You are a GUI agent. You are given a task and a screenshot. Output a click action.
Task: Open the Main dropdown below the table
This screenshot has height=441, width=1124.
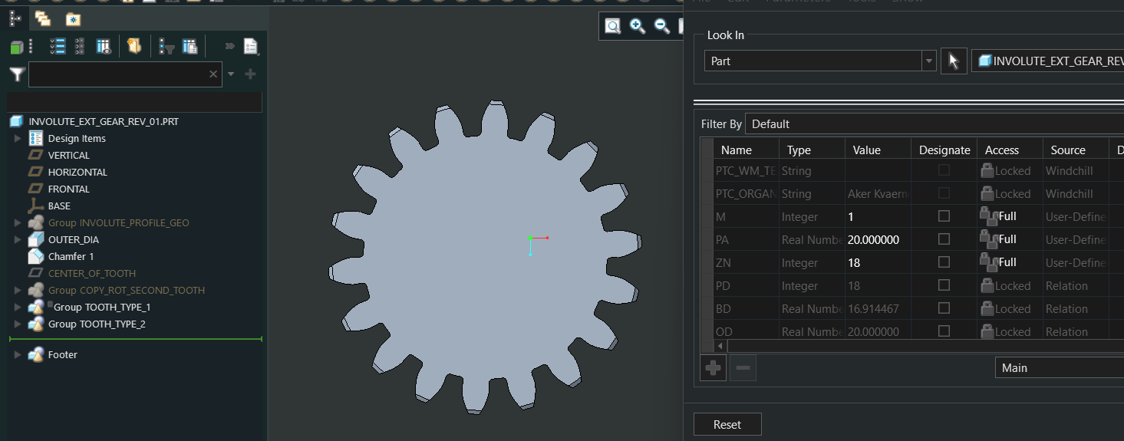1059,368
